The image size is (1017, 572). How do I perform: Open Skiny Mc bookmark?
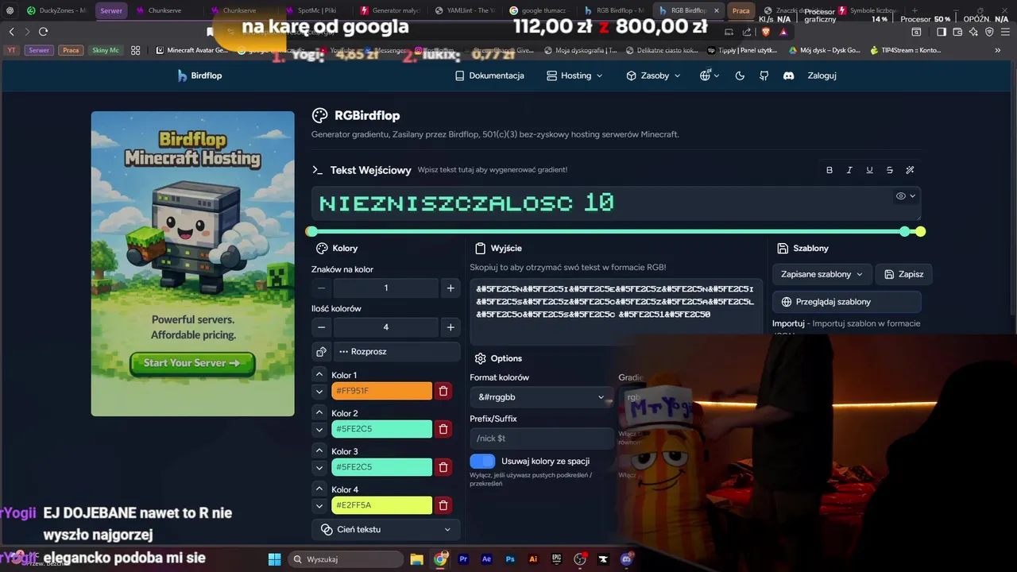pos(105,50)
